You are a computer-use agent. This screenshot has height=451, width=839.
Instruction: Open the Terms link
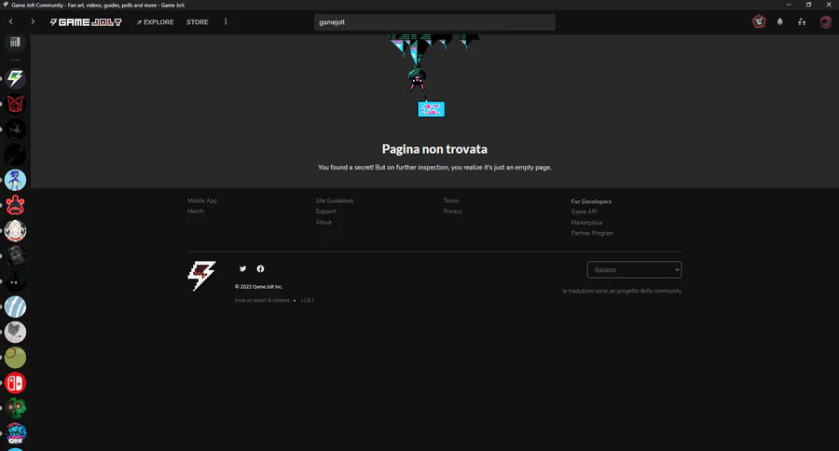[x=451, y=200]
